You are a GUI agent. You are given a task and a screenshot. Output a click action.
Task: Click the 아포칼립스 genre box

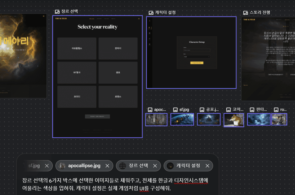[x=77, y=48]
